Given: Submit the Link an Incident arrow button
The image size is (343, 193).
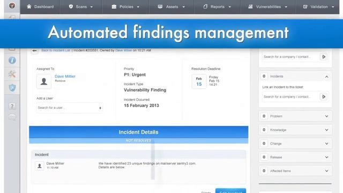Looking at the screenshot, I should tap(324, 96).
